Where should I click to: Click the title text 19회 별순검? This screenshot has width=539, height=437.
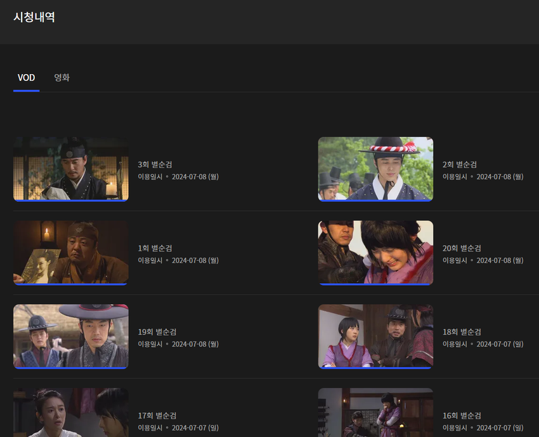[157, 332]
